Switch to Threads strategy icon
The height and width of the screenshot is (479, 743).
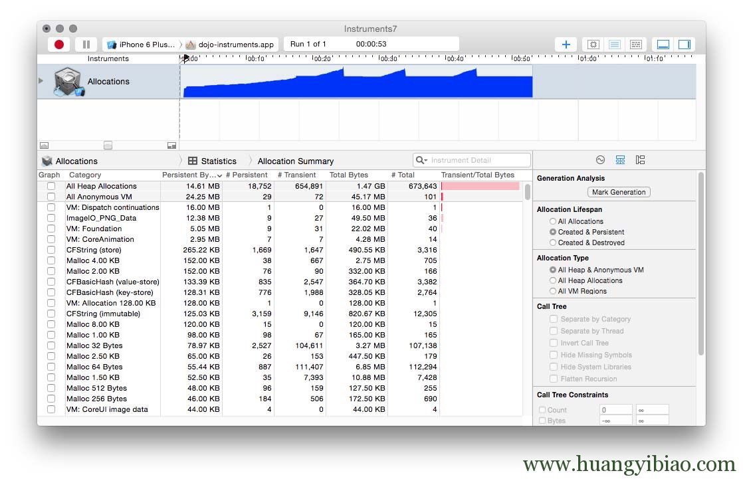coord(636,45)
